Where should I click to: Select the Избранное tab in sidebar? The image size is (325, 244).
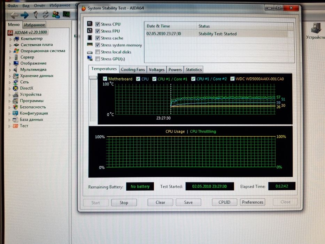(x=34, y=25)
